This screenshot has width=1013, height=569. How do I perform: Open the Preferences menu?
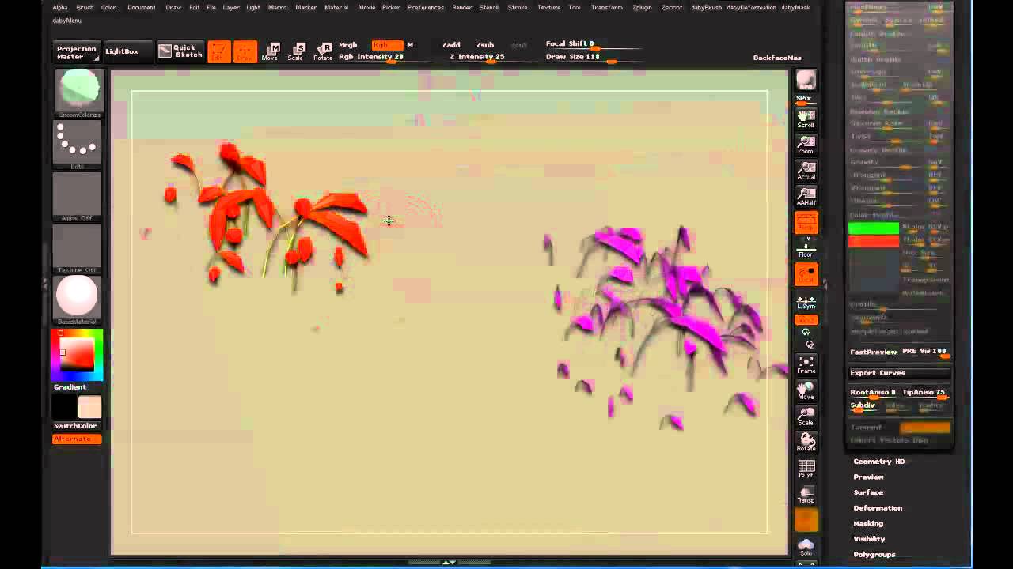coord(426,7)
